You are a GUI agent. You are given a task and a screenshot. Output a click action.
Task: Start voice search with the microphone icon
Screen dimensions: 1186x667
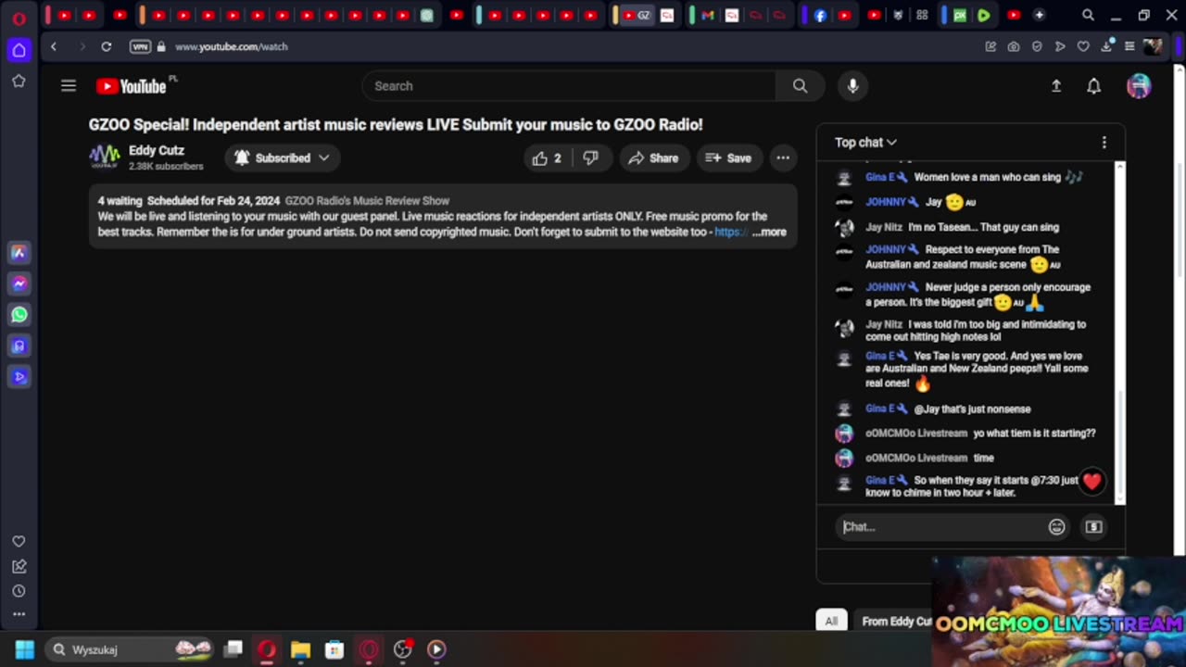[x=852, y=86]
